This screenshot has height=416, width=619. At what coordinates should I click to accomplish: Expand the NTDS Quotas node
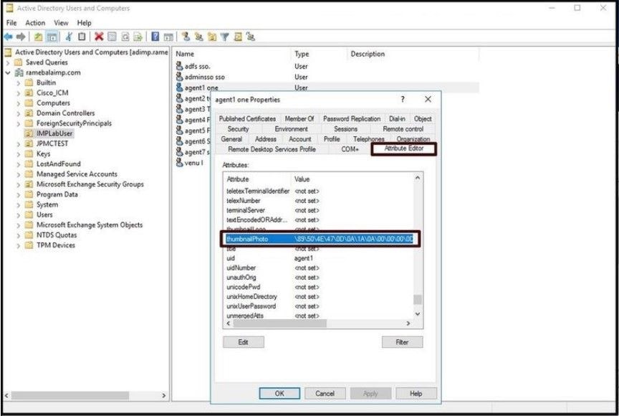click(x=18, y=235)
